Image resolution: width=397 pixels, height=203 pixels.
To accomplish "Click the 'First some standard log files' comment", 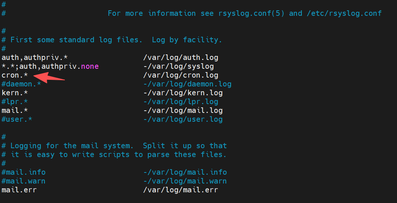I will click(x=76, y=40).
